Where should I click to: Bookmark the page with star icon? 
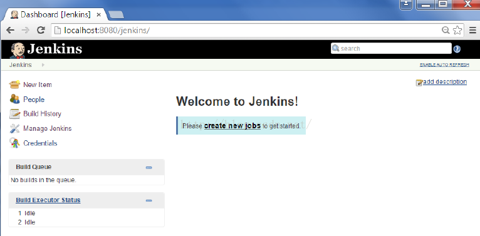(x=457, y=30)
